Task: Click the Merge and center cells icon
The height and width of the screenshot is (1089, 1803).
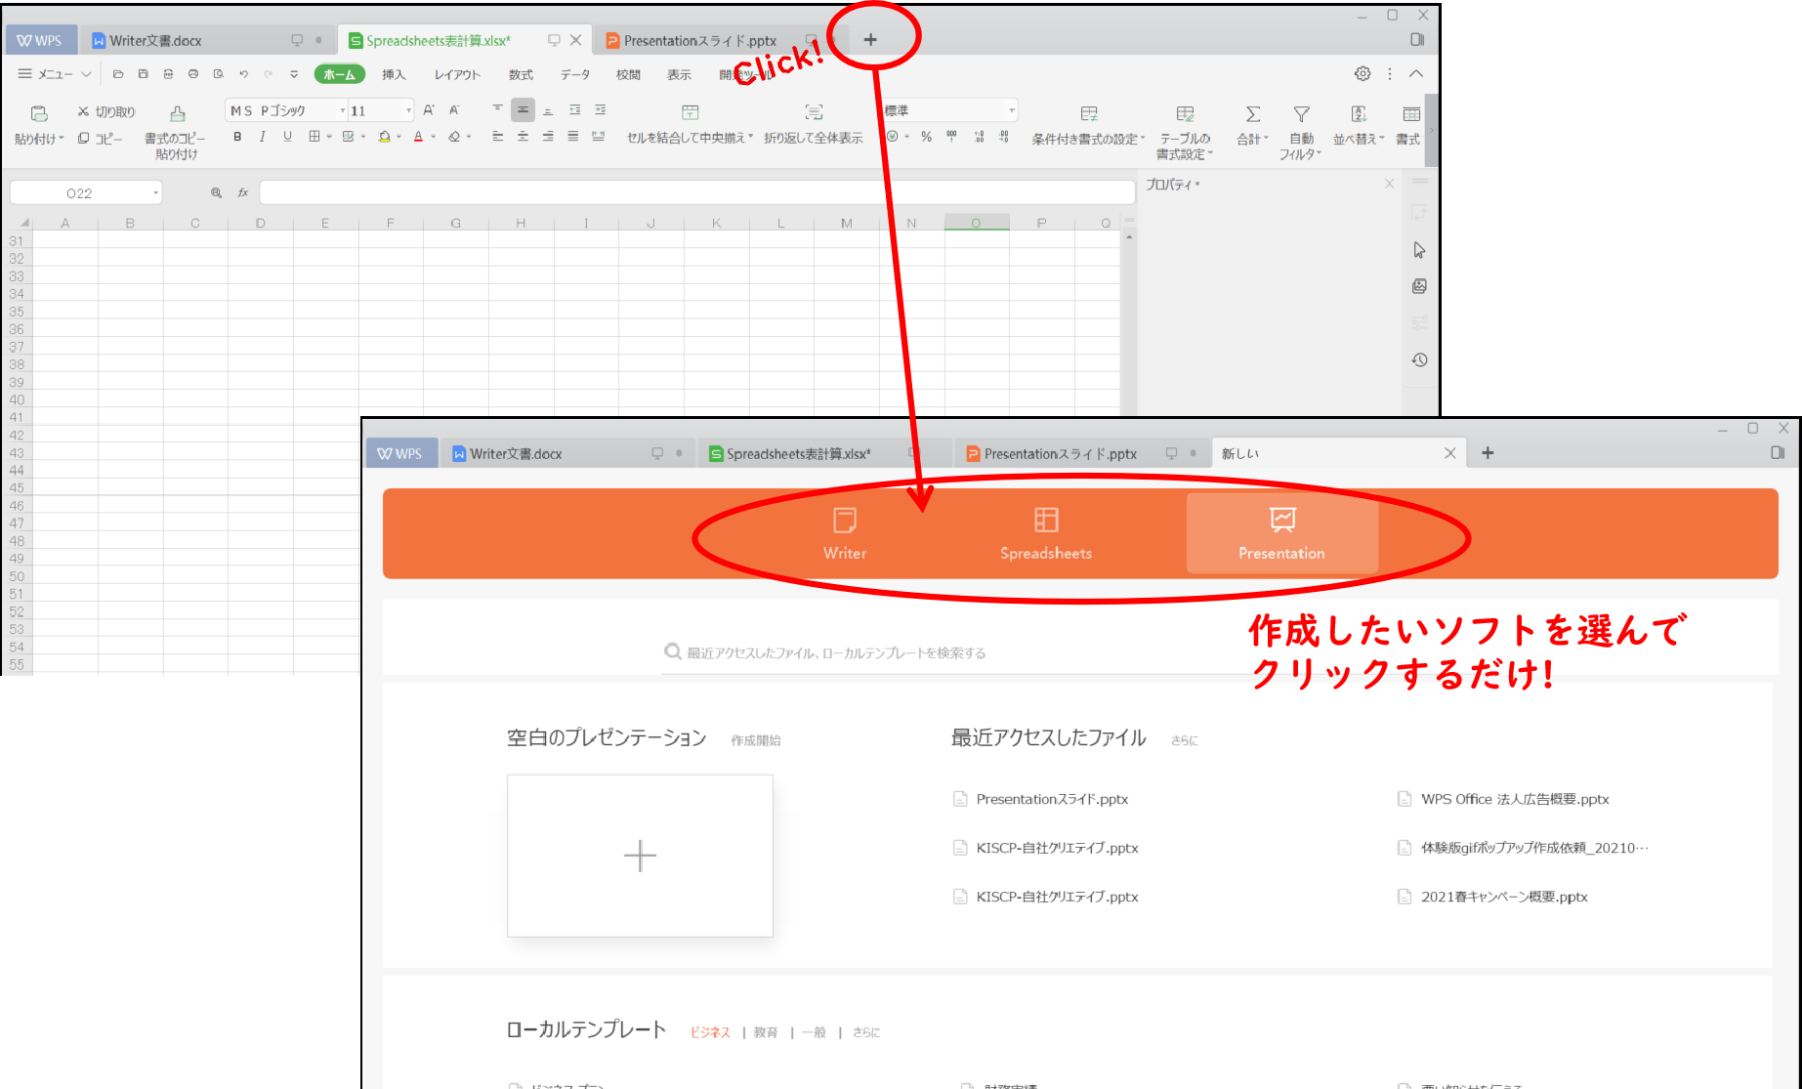Action: pos(691,112)
